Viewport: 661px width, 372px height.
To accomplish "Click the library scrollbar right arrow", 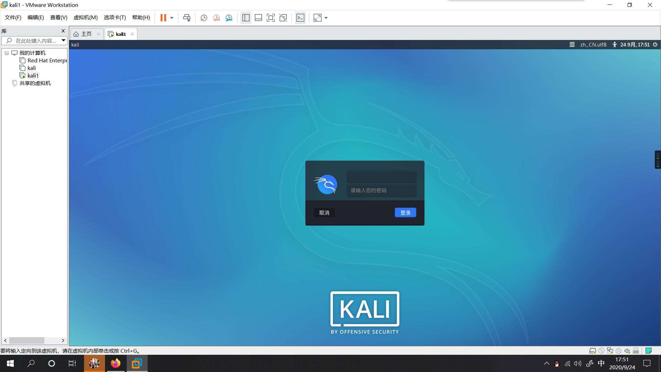I will point(63,340).
